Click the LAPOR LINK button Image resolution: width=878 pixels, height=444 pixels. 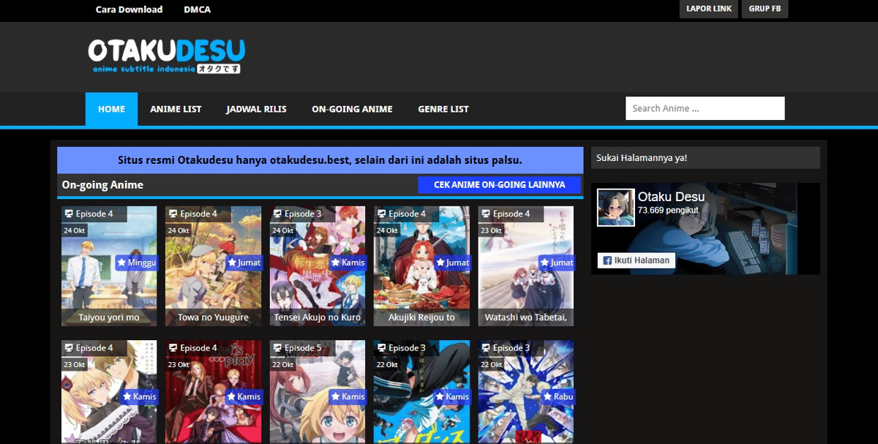coord(708,9)
